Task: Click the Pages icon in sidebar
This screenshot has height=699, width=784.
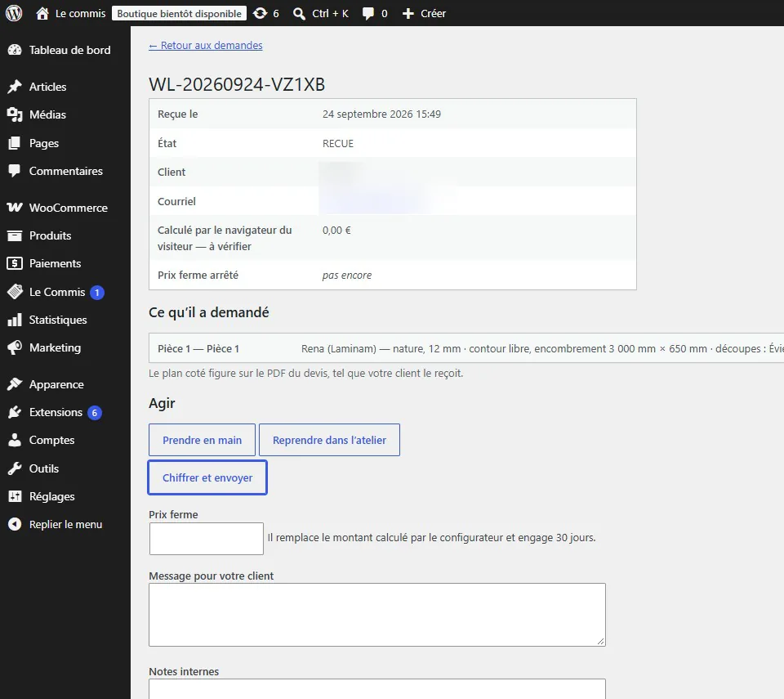Action: point(15,143)
